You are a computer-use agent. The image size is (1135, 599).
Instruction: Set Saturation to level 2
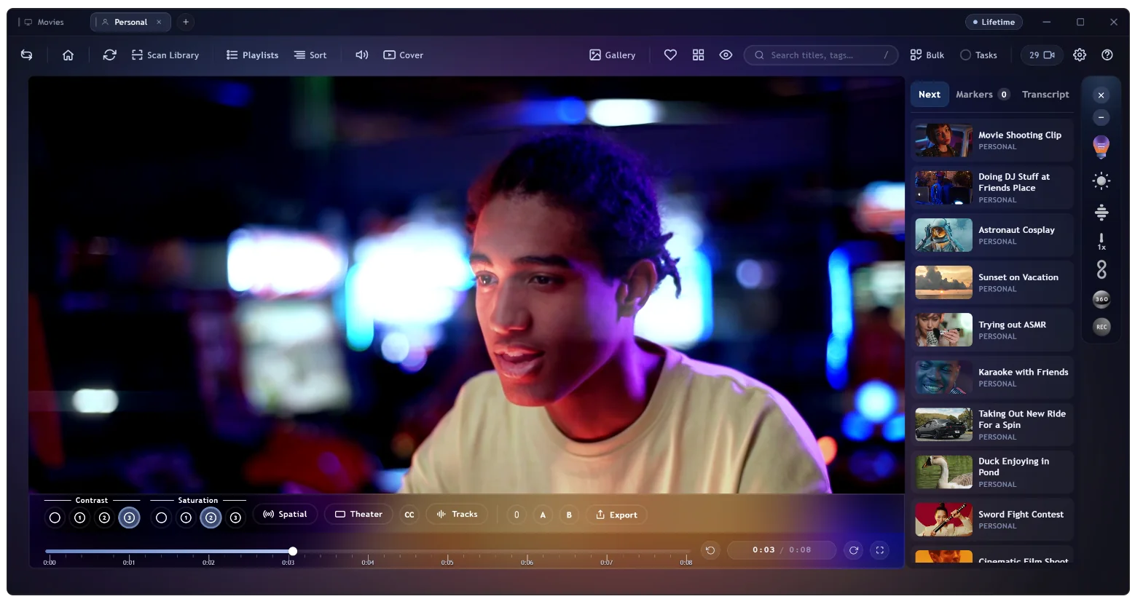[211, 517]
